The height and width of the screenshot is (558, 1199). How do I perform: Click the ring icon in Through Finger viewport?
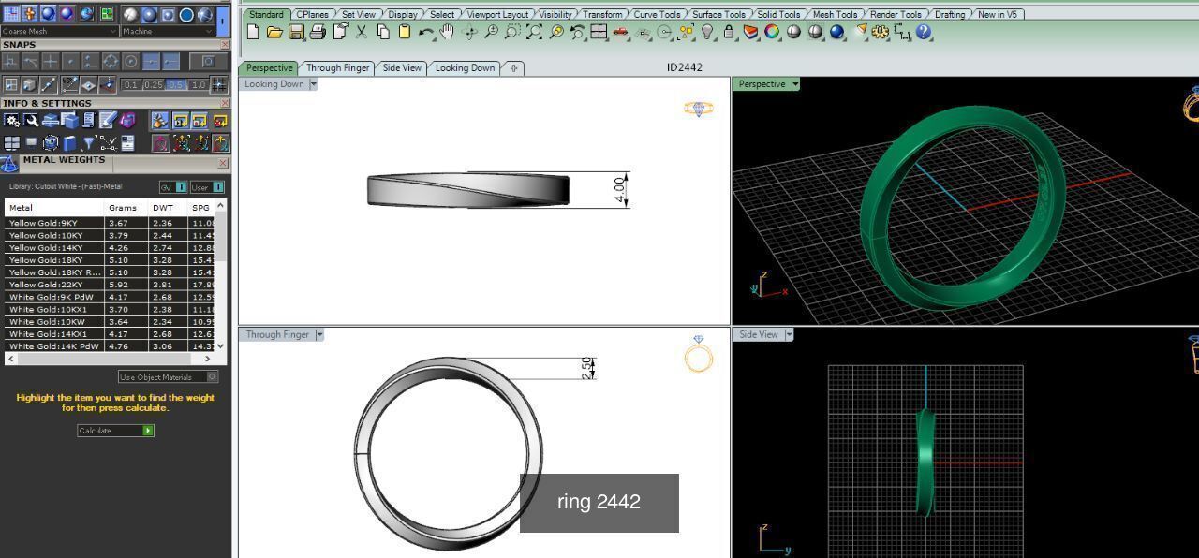tap(699, 354)
